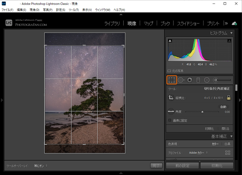
Task: Select カラー color treatment
Action: [x=215, y=144]
